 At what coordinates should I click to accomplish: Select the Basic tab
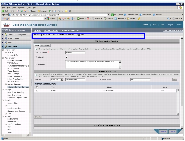coord(37,45)
